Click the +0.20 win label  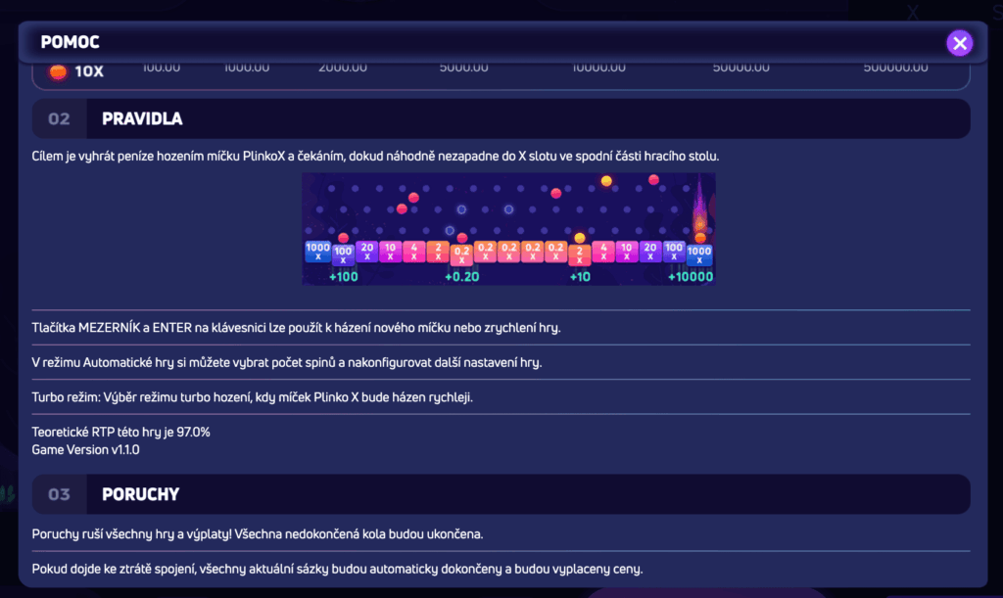point(461,277)
